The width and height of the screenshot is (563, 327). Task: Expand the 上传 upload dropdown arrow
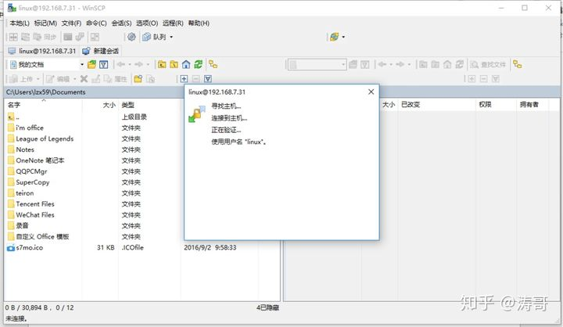point(38,79)
